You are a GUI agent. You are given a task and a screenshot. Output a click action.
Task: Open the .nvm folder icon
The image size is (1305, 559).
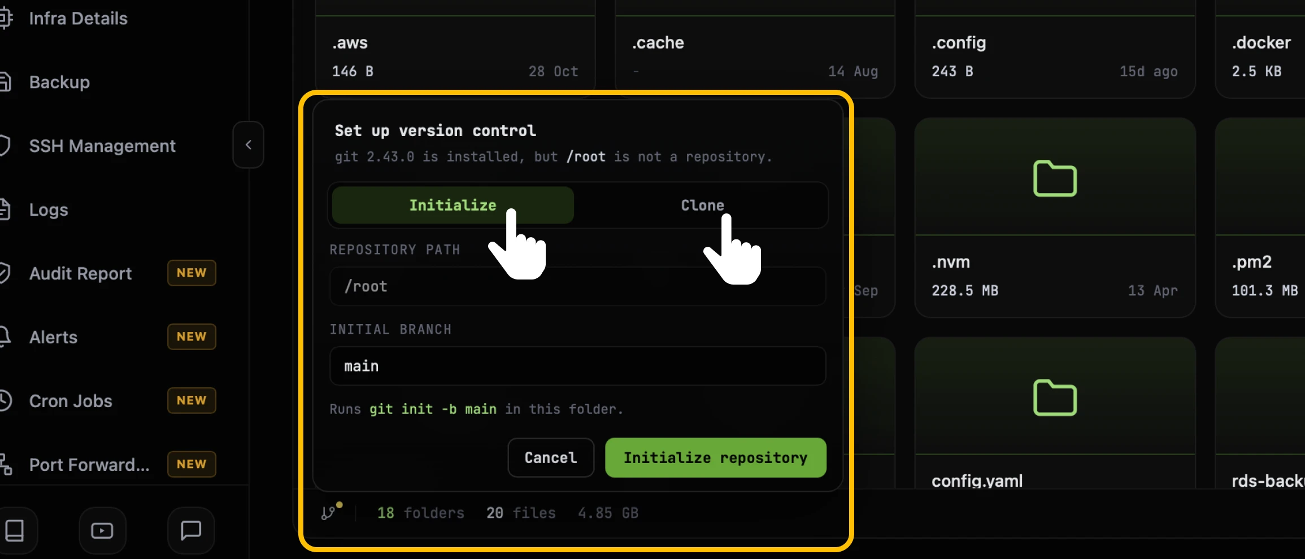1055,178
